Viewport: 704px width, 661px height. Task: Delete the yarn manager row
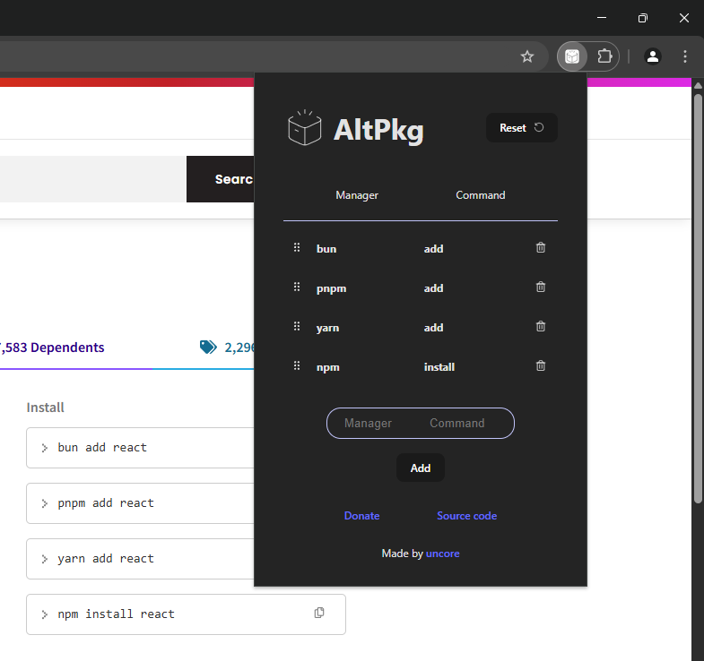coord(541,326)
